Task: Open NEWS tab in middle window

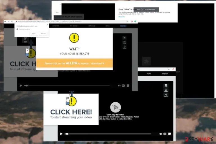Action: [x=107, y=26]
